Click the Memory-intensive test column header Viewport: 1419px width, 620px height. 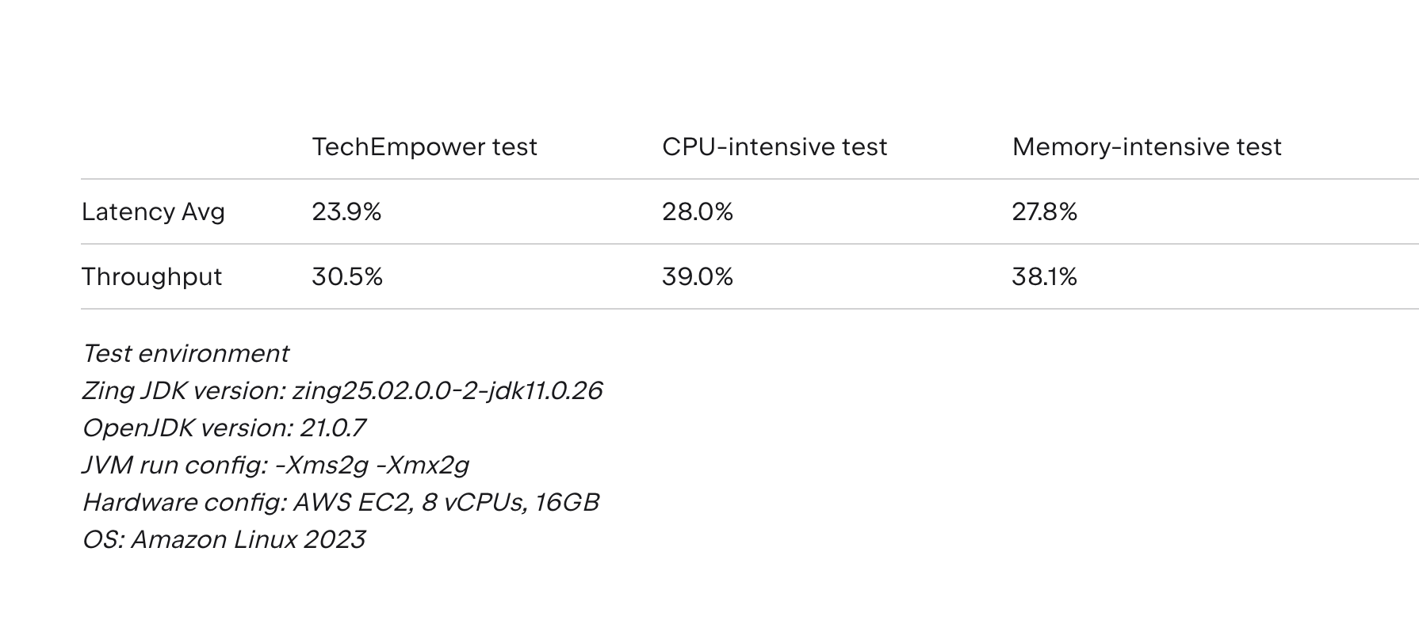1146,146
